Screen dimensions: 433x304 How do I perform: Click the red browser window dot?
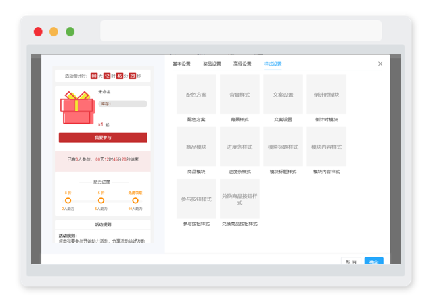[38, 32]
